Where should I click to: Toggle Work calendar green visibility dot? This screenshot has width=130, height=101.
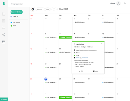tap(11, 26)
